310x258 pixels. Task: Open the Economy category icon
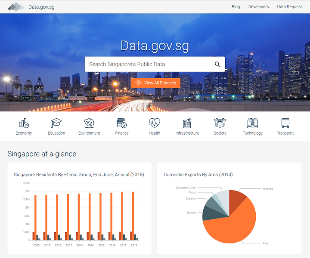[x=24, y=123]
